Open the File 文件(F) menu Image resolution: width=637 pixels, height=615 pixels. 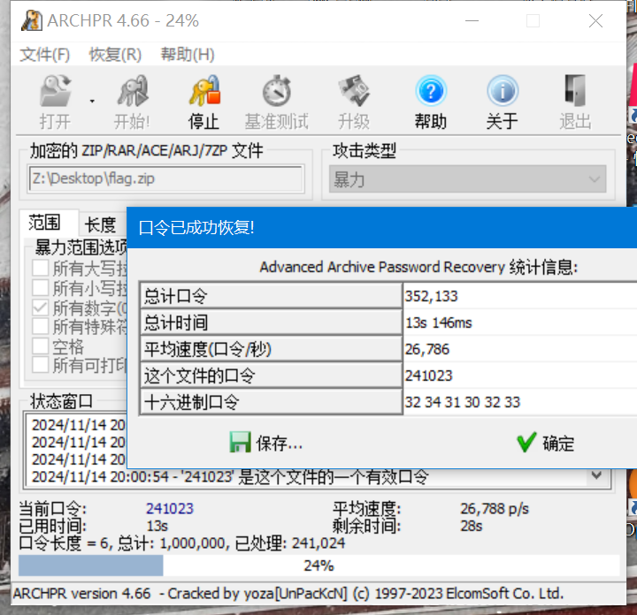tap(45, 55)
